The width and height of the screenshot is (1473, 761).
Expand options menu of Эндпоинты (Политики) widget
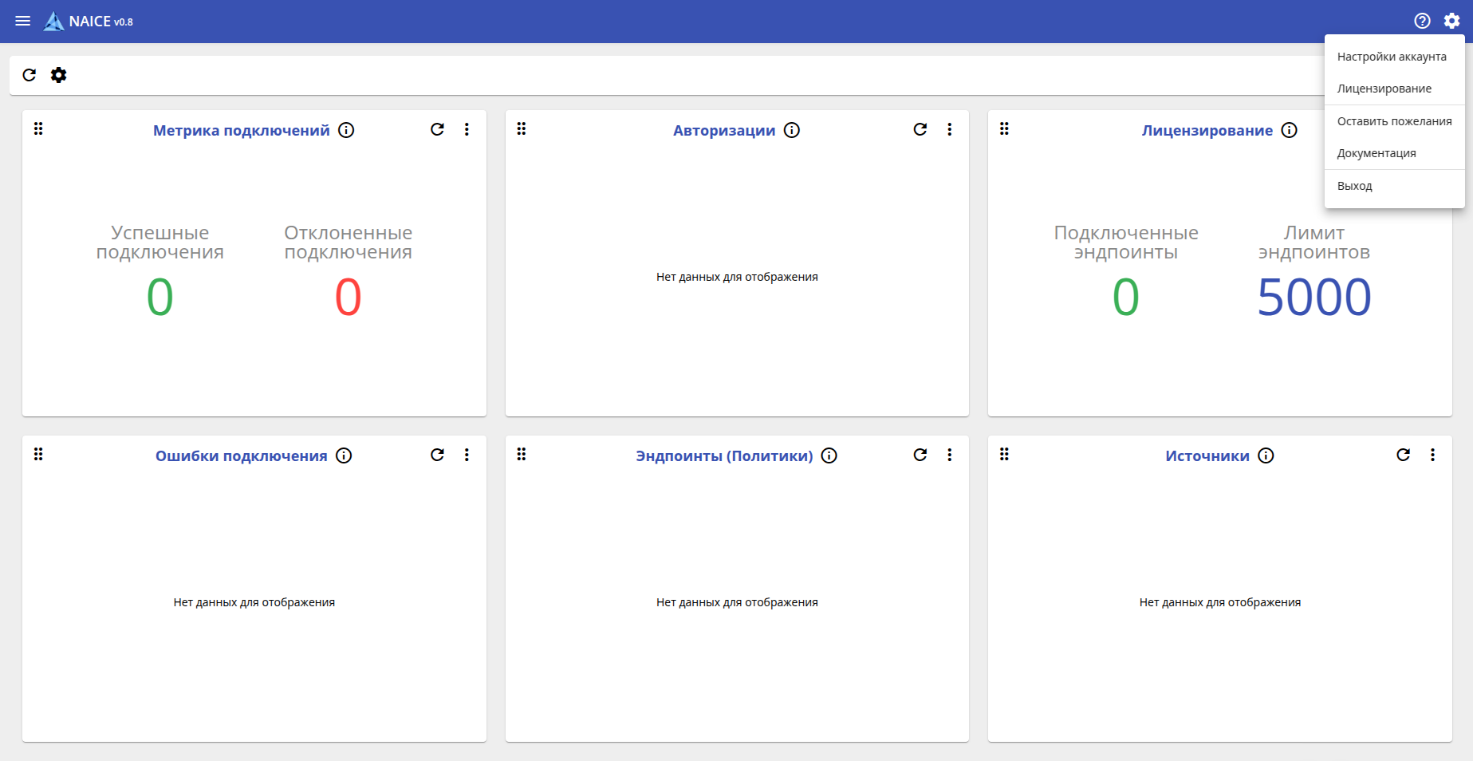(949, 455)
